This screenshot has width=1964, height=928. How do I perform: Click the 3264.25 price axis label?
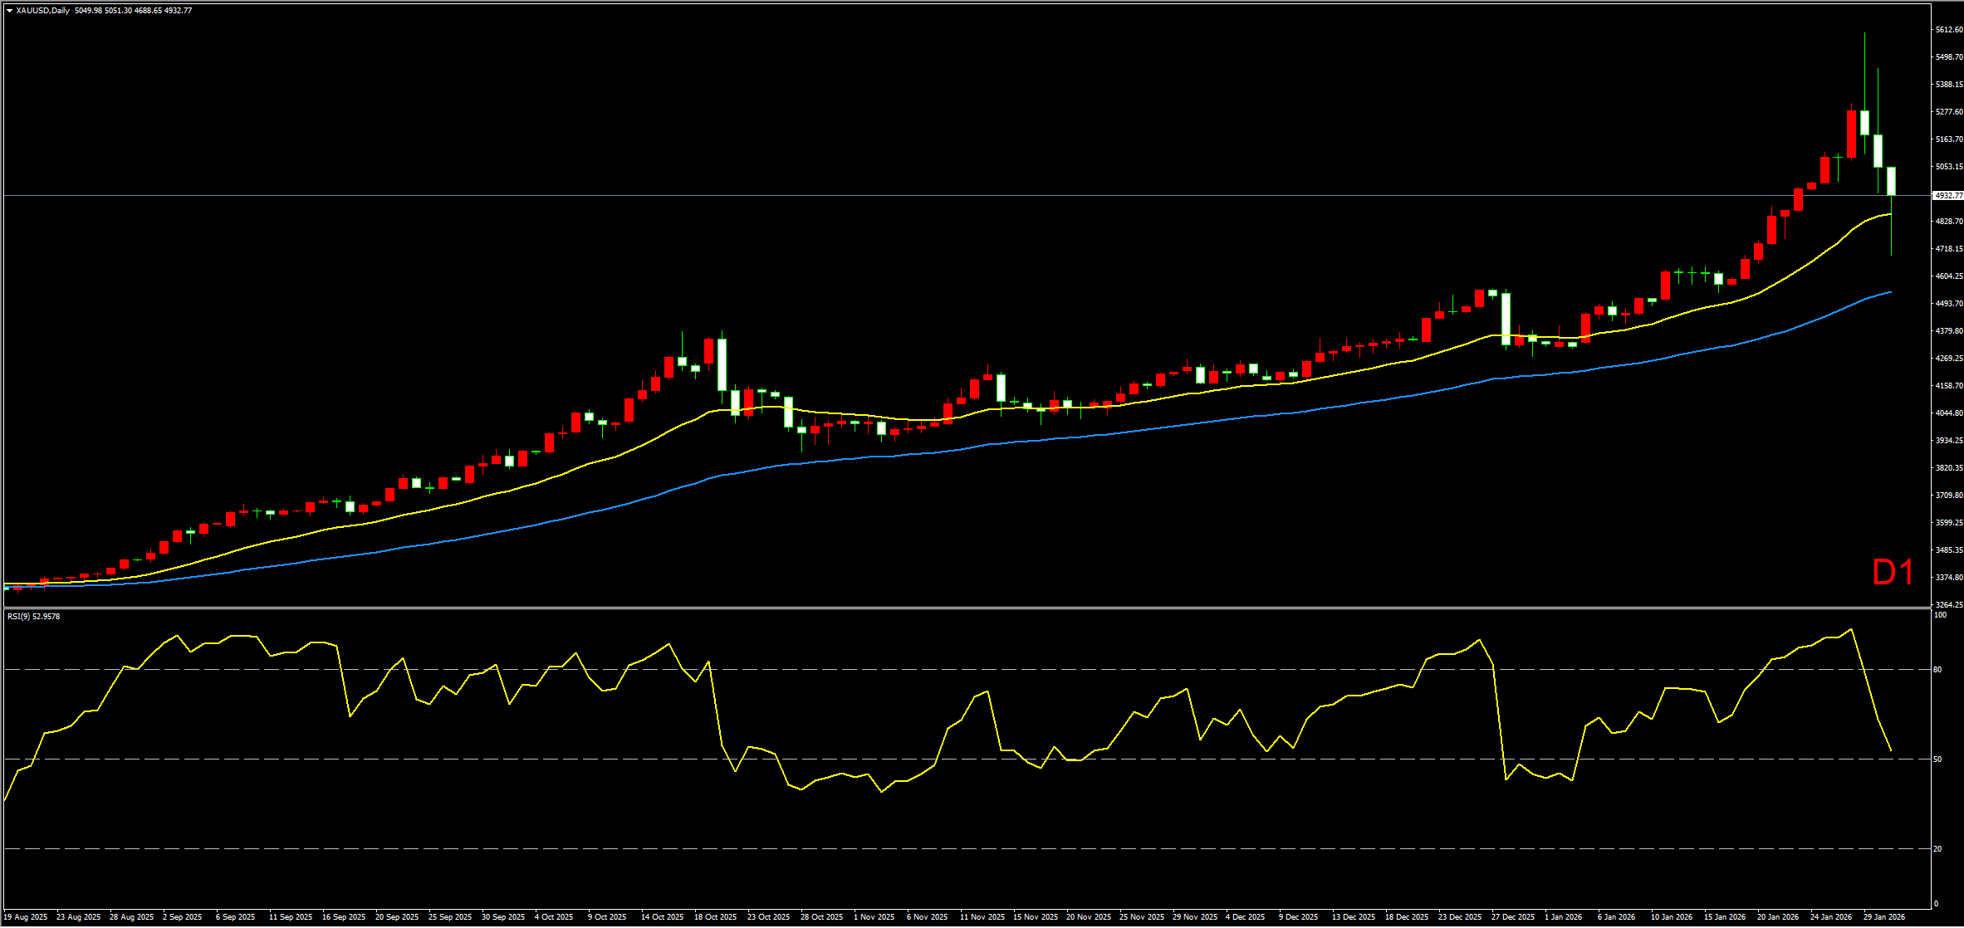(x=1948, y=605)
